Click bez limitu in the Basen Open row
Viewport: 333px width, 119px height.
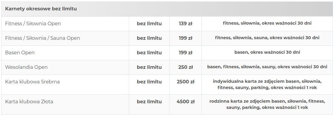point(149,53)
